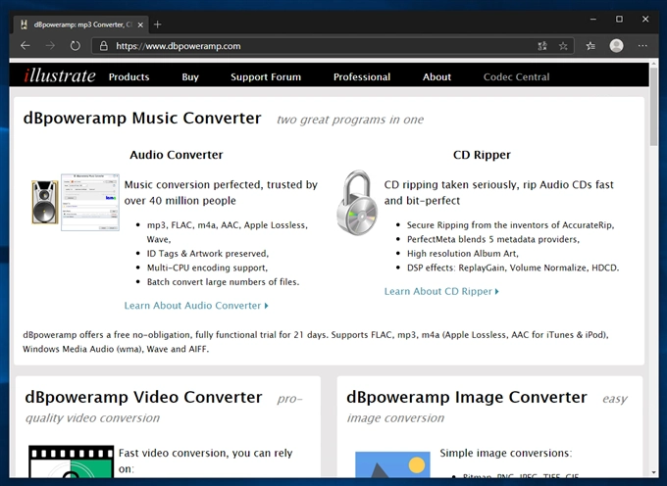Close the dBpoweramp browser tab
667x486 pixels.
[140, 24]
